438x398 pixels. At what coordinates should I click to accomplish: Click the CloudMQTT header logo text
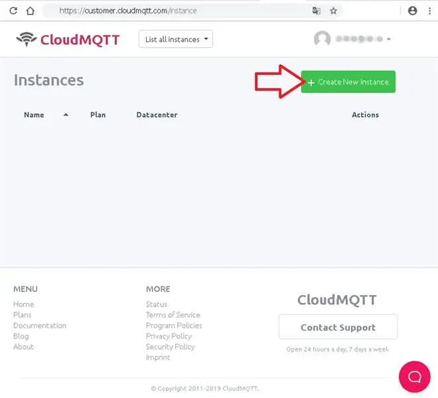(x=80, y=39)
